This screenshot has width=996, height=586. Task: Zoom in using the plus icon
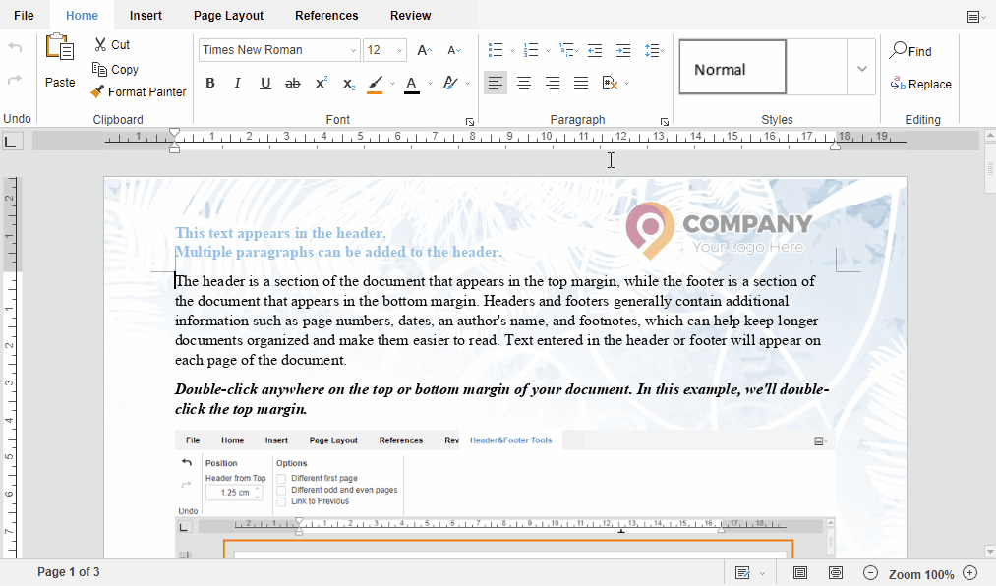click(x=970, y=573)
